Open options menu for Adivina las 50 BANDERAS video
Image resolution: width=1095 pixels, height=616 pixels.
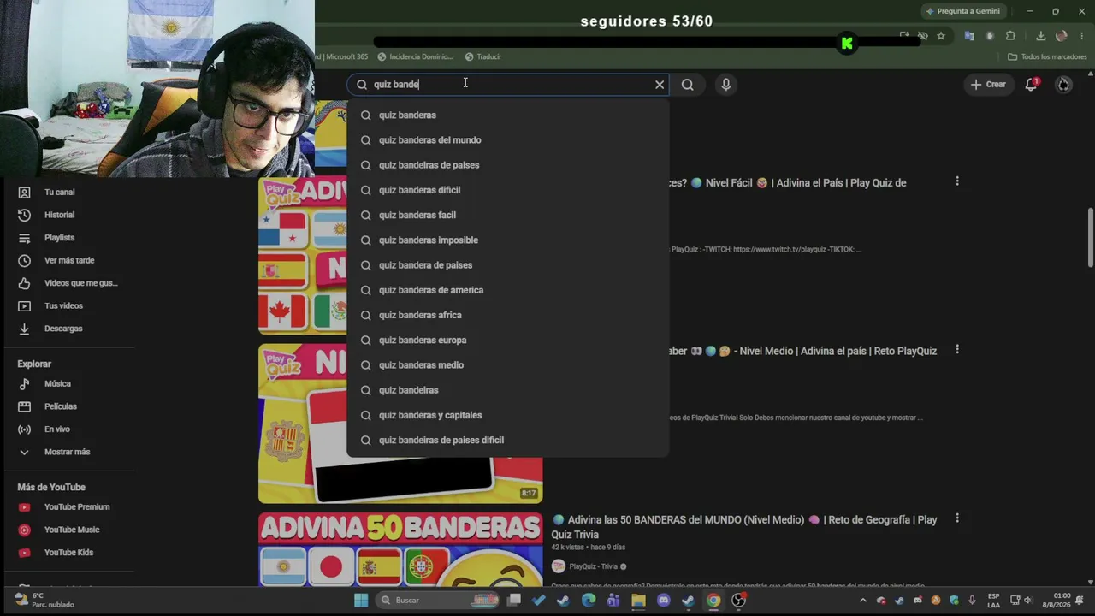(x=957, y=518)
